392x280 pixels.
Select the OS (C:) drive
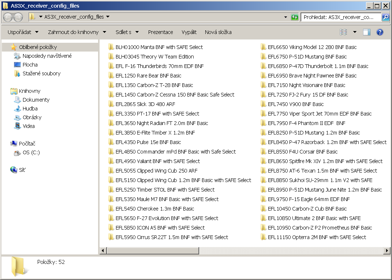coord(31,152)
